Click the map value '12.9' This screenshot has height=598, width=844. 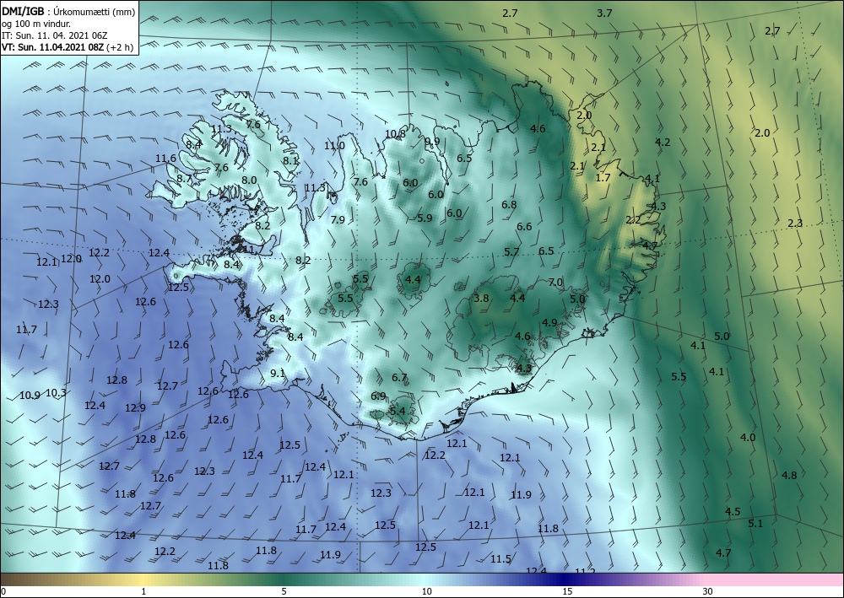136,407
